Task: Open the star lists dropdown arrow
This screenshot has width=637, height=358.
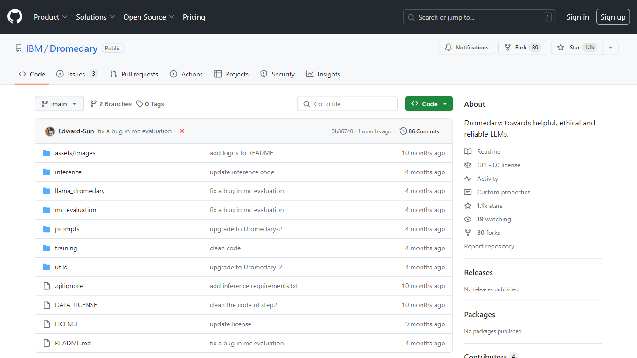Action: (x=610, y=48)
